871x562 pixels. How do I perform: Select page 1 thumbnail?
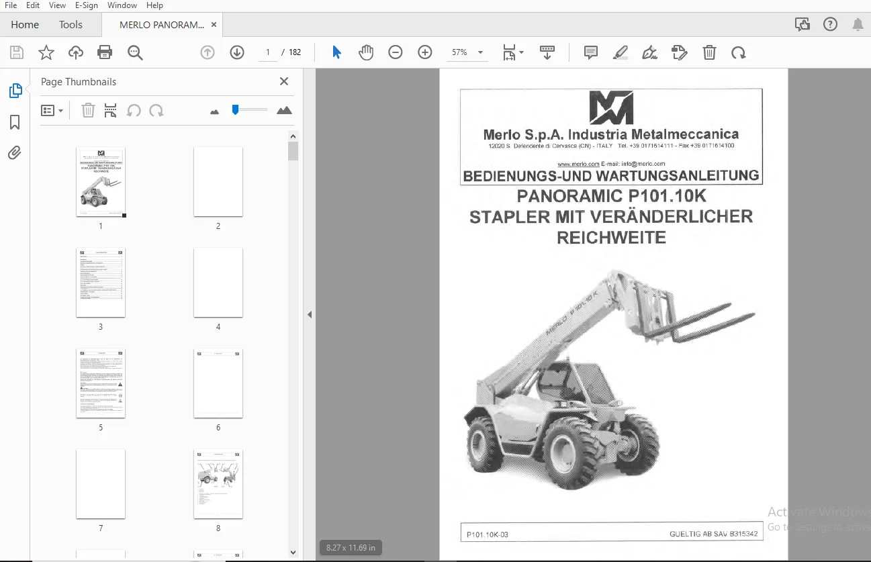pos(101,182)
